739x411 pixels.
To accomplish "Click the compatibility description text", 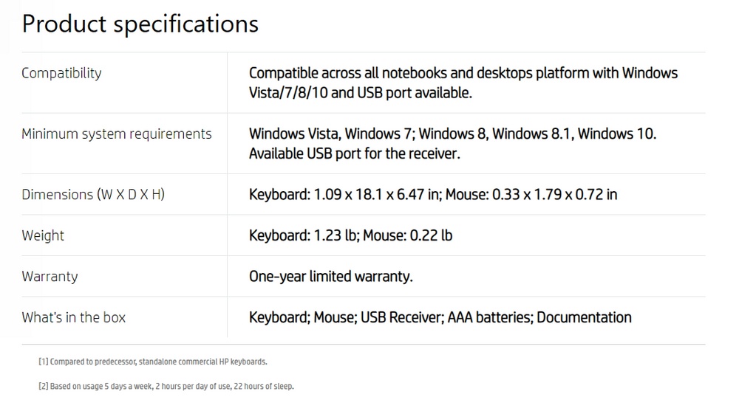I will tap(463, 83).
